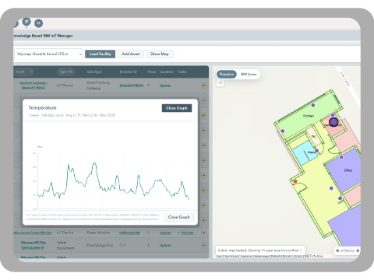Click the Location column header

point(167,72)
